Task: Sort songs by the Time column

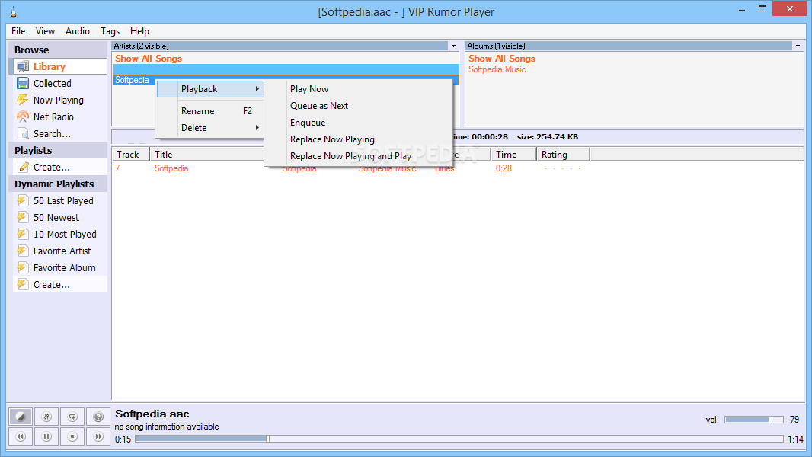Action: (513, 154)
